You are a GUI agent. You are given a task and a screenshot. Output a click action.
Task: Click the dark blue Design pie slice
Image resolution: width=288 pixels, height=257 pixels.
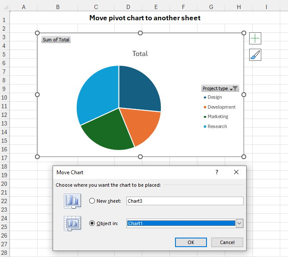[139, 90]
